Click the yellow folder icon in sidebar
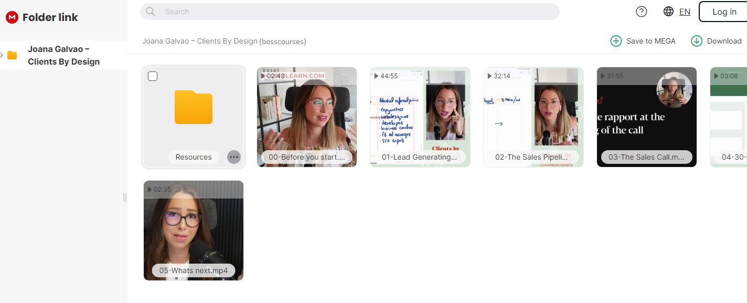Screen dimensions: 747x303 [x=12, y=55]
